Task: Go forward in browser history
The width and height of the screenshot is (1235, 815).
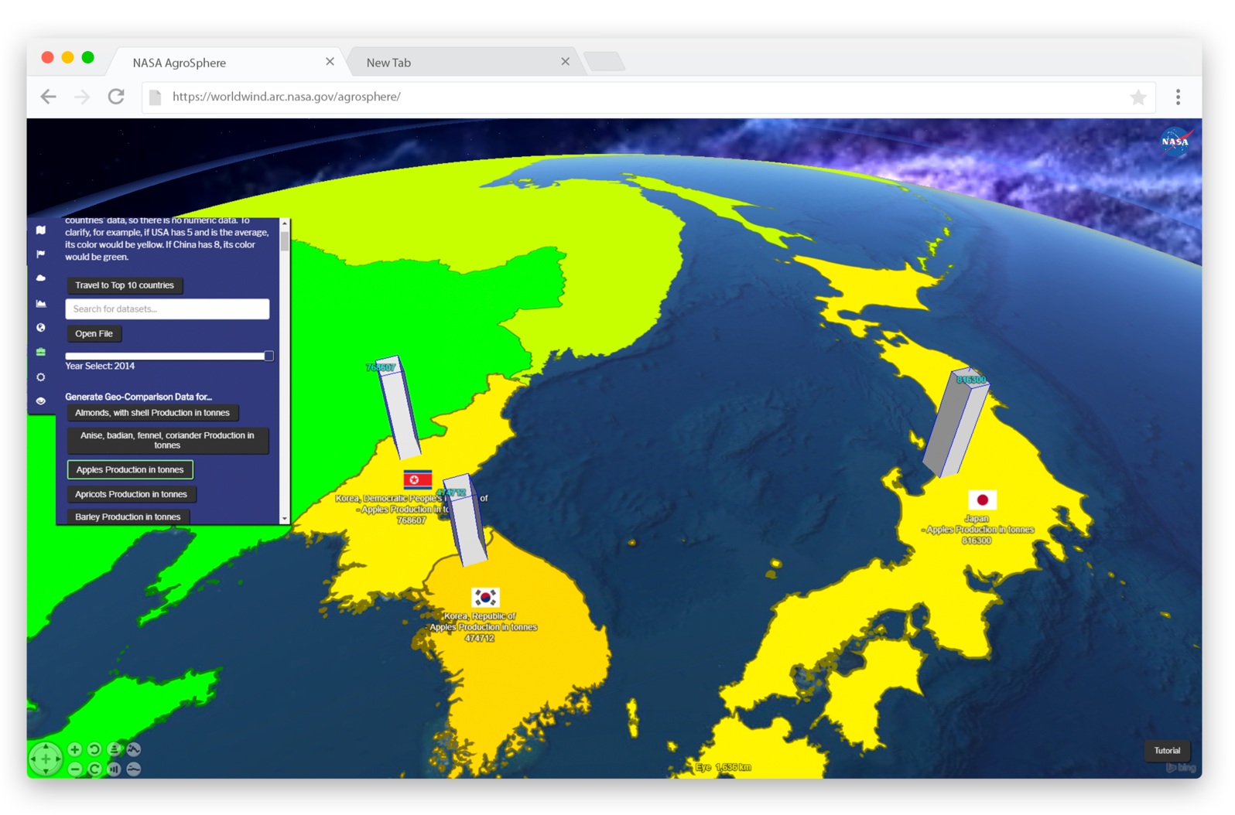Action: point(82,97)
